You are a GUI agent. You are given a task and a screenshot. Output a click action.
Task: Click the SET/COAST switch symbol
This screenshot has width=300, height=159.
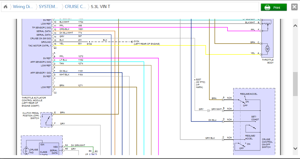coord(251,128)
